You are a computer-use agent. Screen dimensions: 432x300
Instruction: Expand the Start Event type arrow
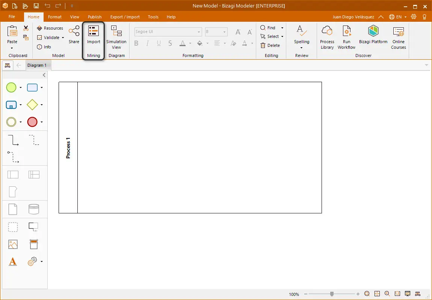20,87
